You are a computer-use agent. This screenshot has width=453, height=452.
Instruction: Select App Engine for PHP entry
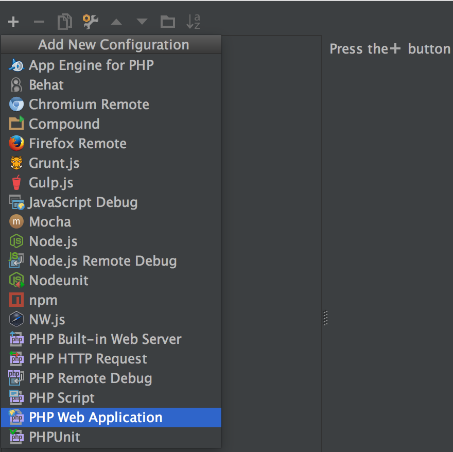tap(111, 65)
